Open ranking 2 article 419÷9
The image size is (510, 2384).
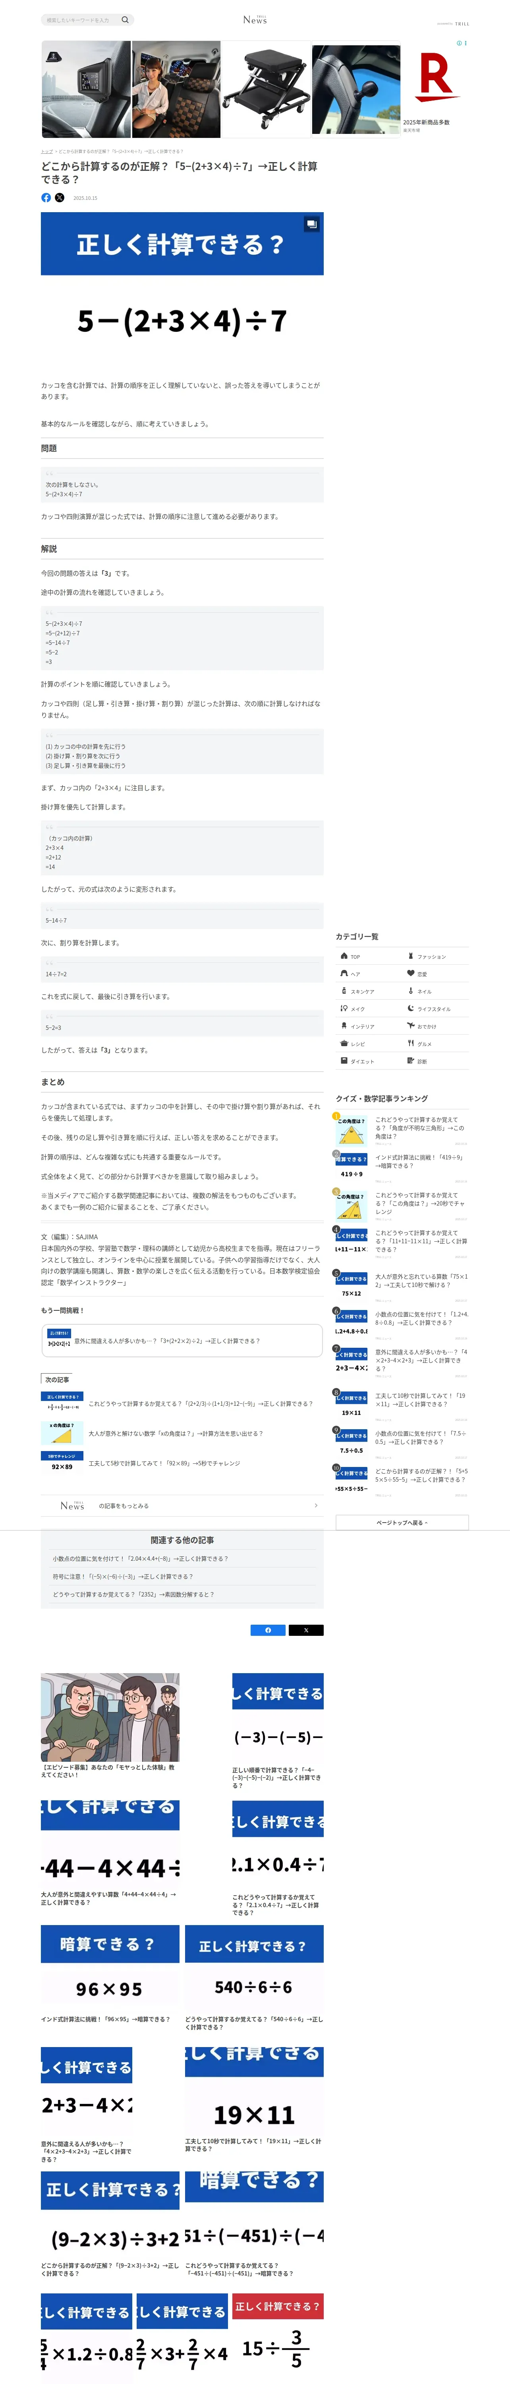[421, 1161]
